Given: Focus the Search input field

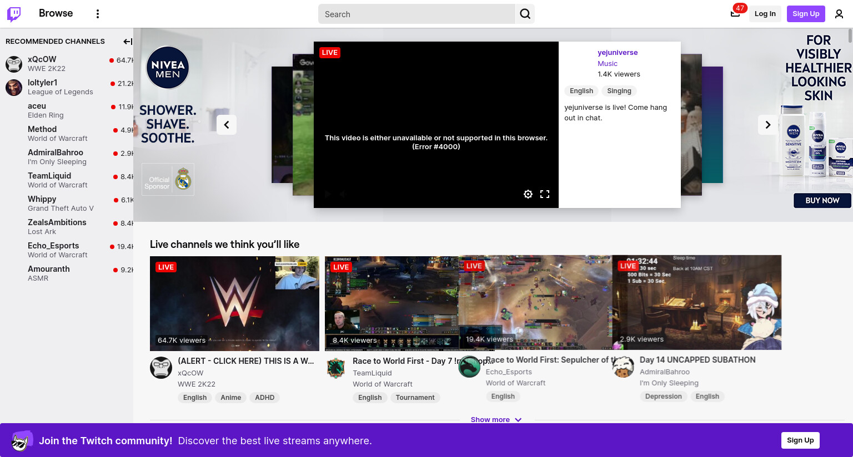Looking at the screenshot, I should (x=417, y=14).
